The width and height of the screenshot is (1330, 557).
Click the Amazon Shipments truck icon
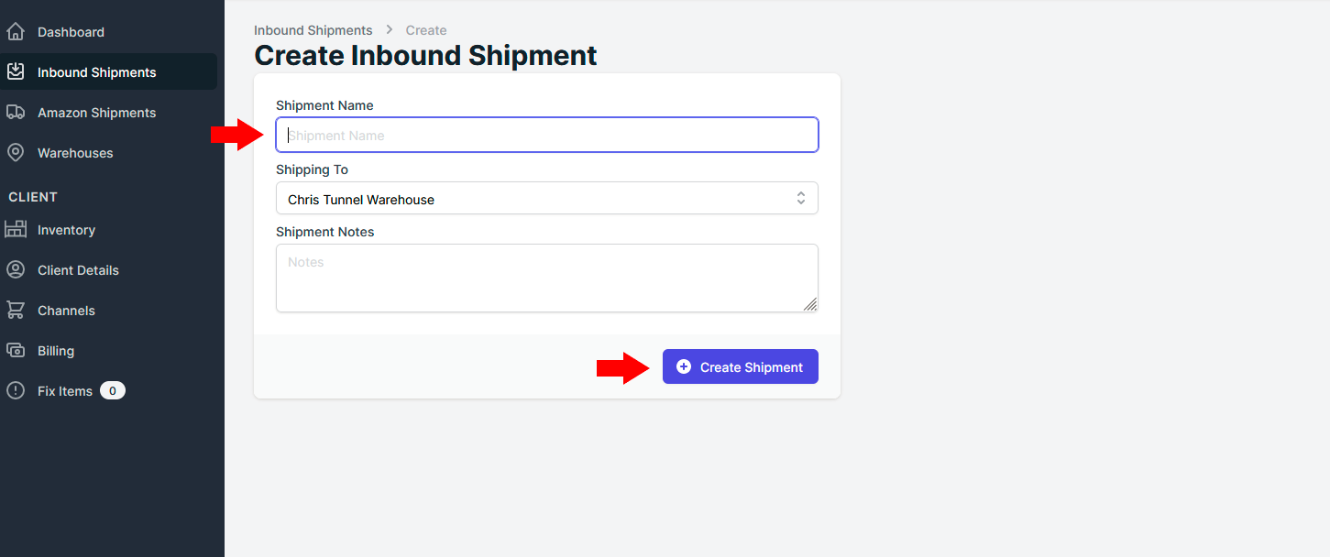(15, 112)
